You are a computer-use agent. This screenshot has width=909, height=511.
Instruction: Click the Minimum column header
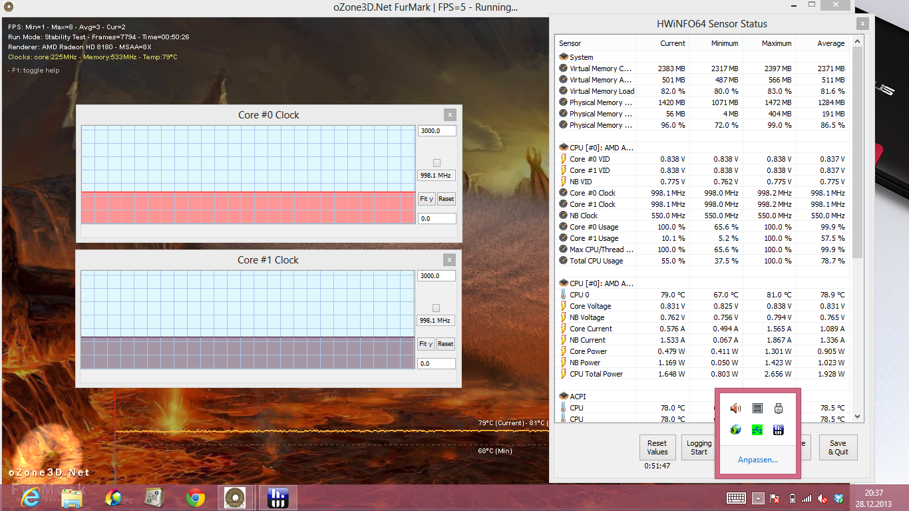715,43
